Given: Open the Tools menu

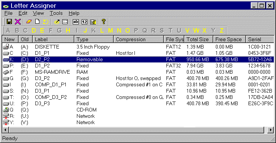Looking at the screenshot, I should tap(56, 13).
